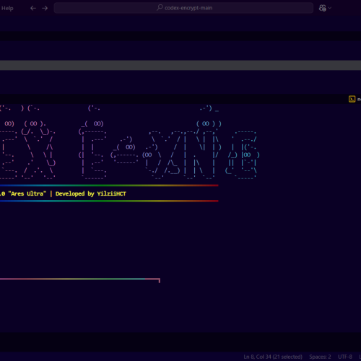This screenshot has width=361, height=361.
Task: Click the rainbow separator above version line
Action: pyautogui.click(x=109, y=186)
